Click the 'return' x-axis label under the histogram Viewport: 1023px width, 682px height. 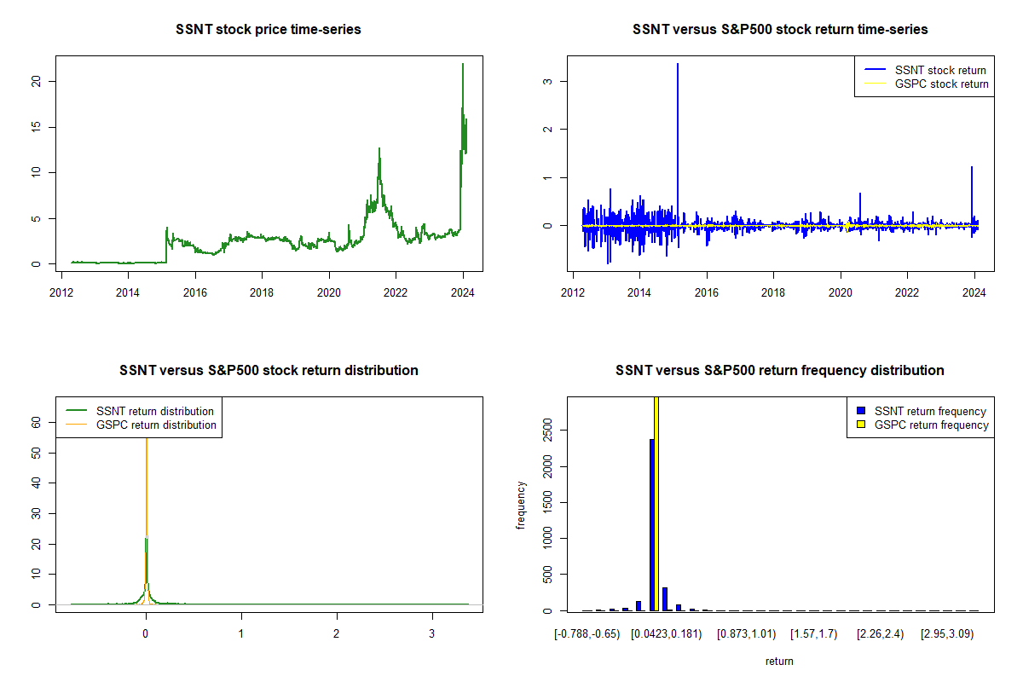coord(780,661)
